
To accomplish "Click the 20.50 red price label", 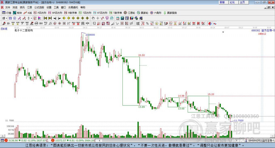I will coord(142,55).
